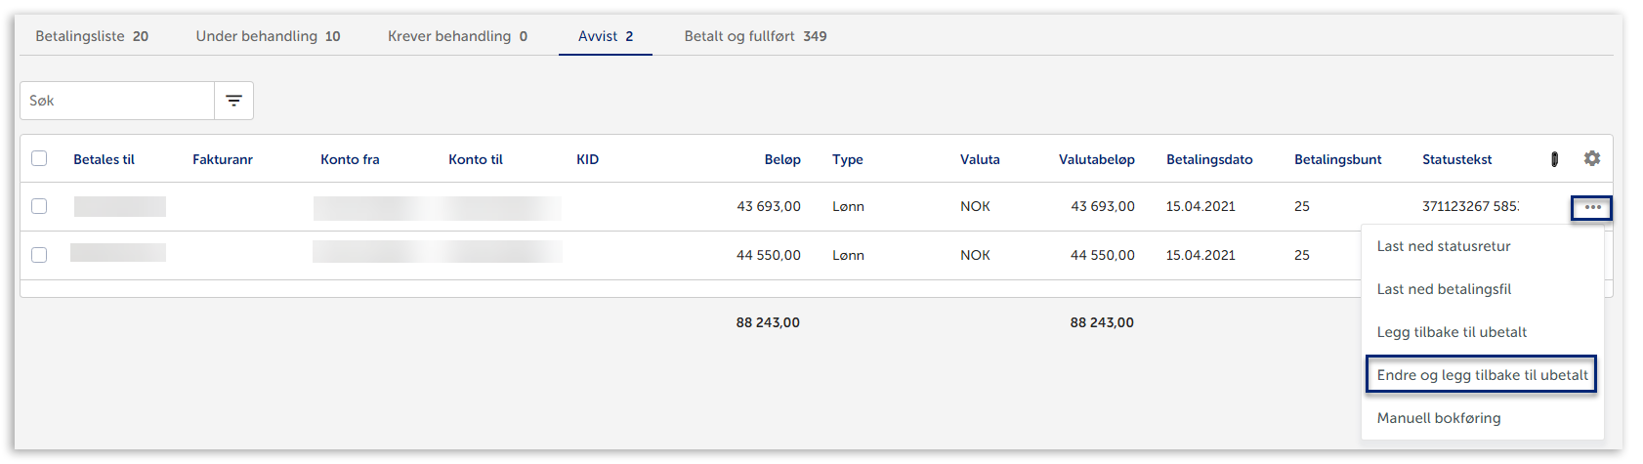Select Manuell bokføring menu entry
The image size is (1643, 464).
coord(1439,418)
